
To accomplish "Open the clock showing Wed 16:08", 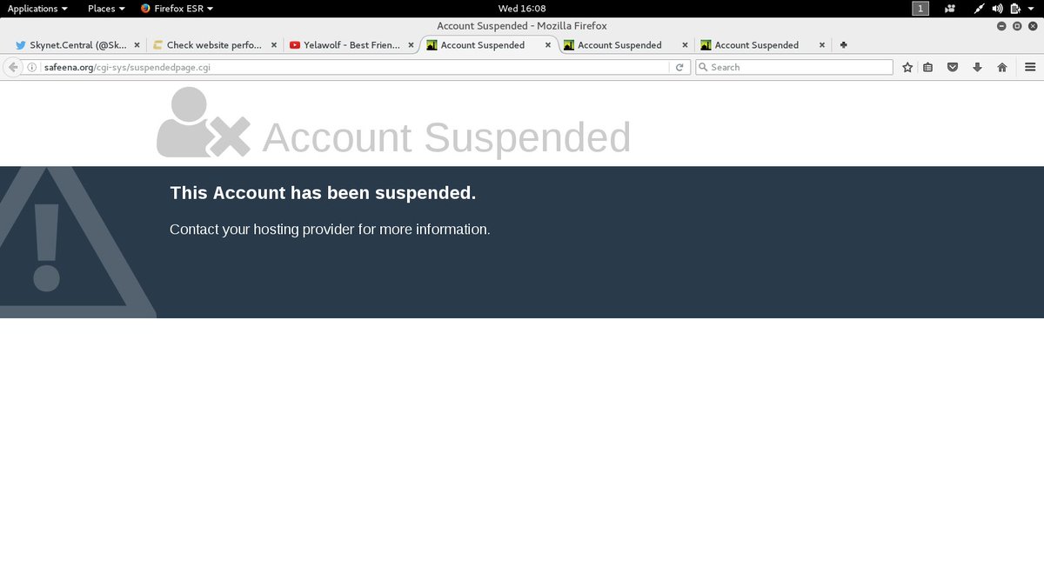I will point(522,9).
